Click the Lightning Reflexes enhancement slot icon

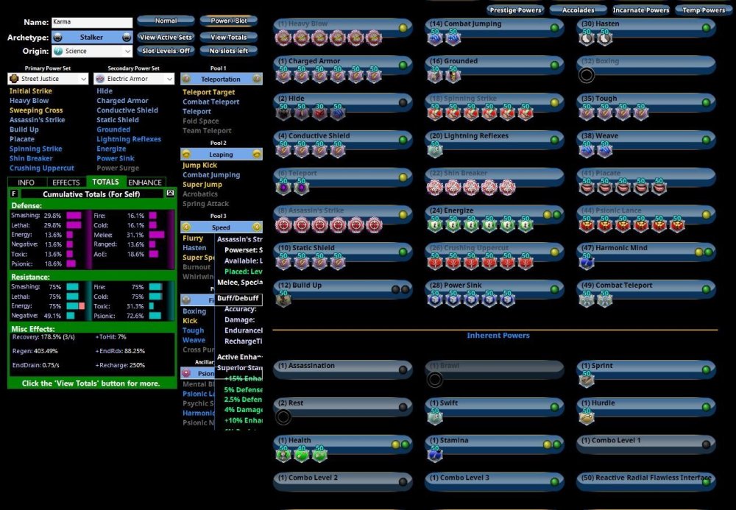pos(435,149)
